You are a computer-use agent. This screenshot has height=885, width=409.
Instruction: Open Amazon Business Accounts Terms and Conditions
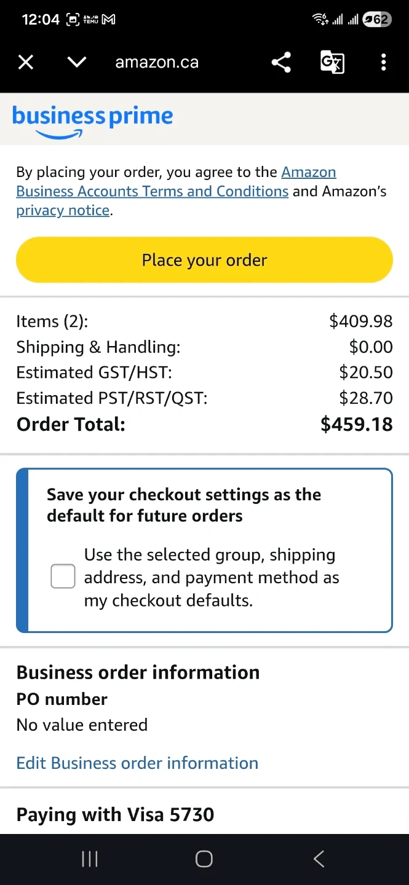(x=152, y=191)
